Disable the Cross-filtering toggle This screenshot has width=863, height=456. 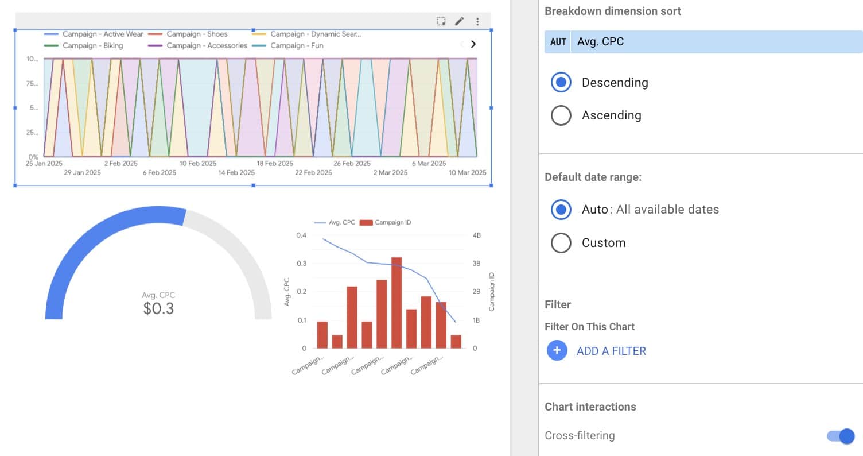[x=841, y=436]
